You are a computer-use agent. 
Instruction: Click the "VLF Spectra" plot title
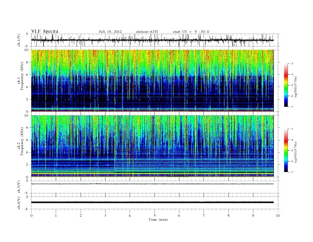pyautogui.click(x=45, y=31)
